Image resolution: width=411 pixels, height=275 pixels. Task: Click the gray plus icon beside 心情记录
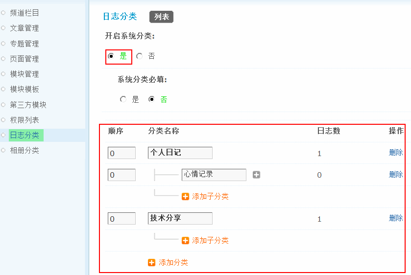click(256, 175)
